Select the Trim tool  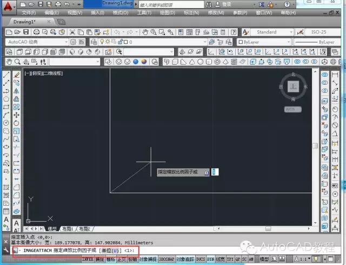tap(17, 147)
